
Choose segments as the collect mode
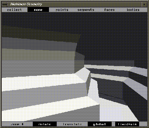(x=86, y=10)
